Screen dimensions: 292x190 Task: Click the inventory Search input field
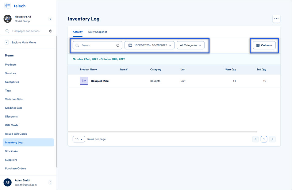coord(98,45)
